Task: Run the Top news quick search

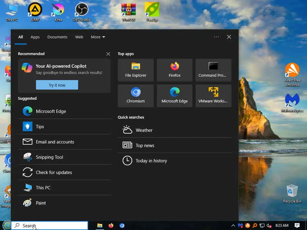Action: (x=174, y=145)
